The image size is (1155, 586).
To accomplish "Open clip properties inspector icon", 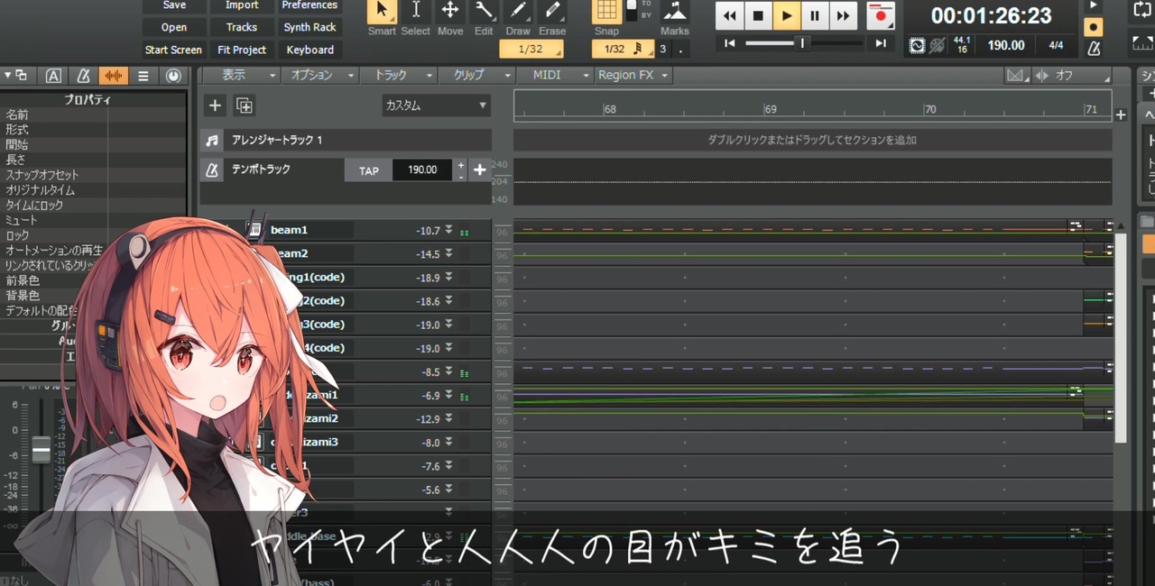I will point(53,76).
